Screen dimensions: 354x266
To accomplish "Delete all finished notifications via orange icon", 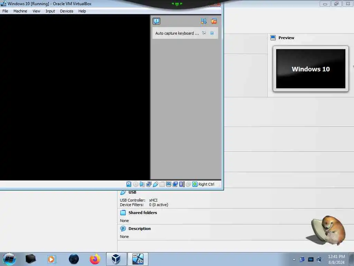I will (214, 21).
